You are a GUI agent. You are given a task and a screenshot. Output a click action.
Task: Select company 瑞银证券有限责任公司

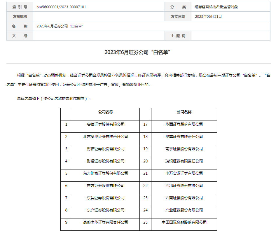(184, 161)
